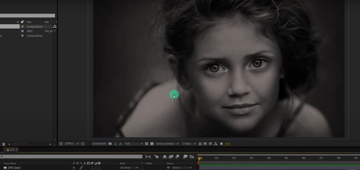Open the Full resolution dropdown
Viewport: 360px width, 170px height.
click(134, 144)
